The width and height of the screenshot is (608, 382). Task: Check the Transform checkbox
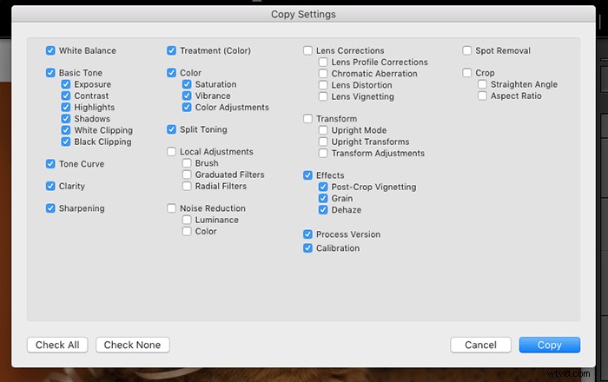point(307,119)
